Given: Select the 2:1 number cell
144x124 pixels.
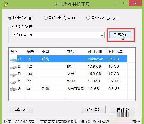Looking at the screenshot, I should 33,81.
